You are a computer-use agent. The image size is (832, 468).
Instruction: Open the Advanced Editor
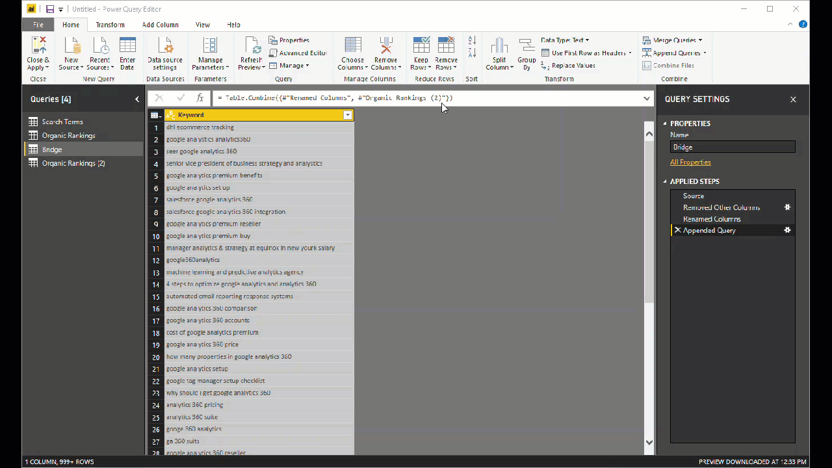298,53
